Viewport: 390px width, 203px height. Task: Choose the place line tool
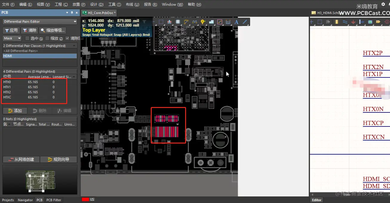[245, 22]
